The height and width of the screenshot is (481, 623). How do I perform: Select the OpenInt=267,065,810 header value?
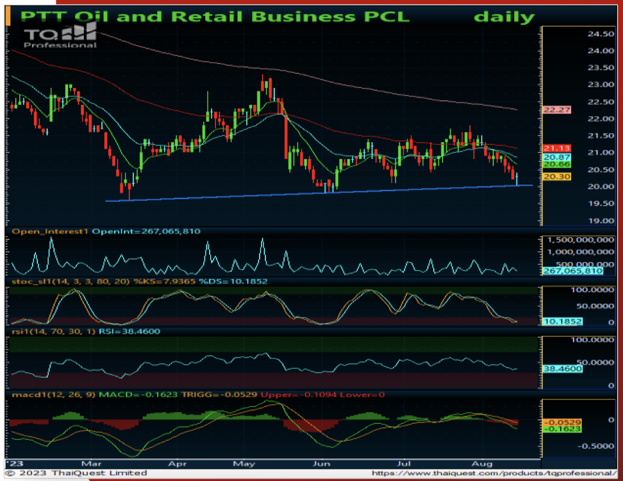(146, 231)
